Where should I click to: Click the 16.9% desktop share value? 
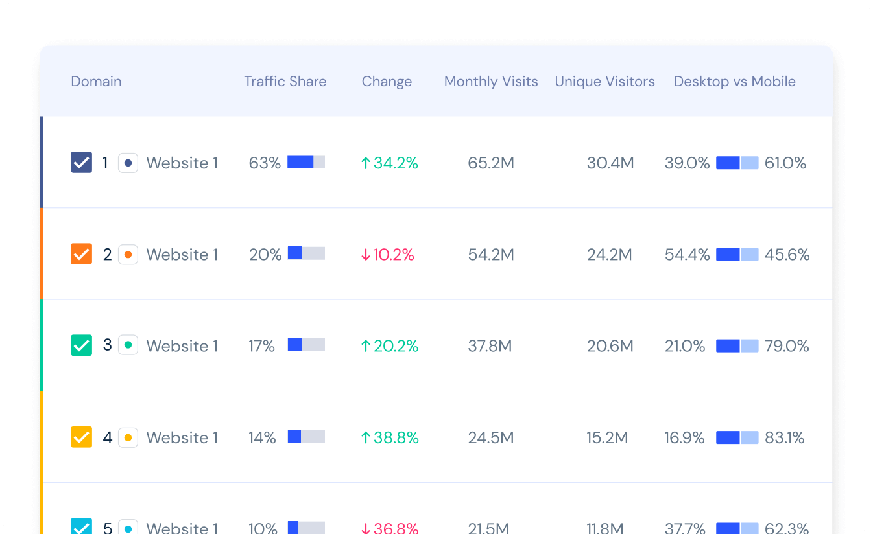(x=685, y=438)
